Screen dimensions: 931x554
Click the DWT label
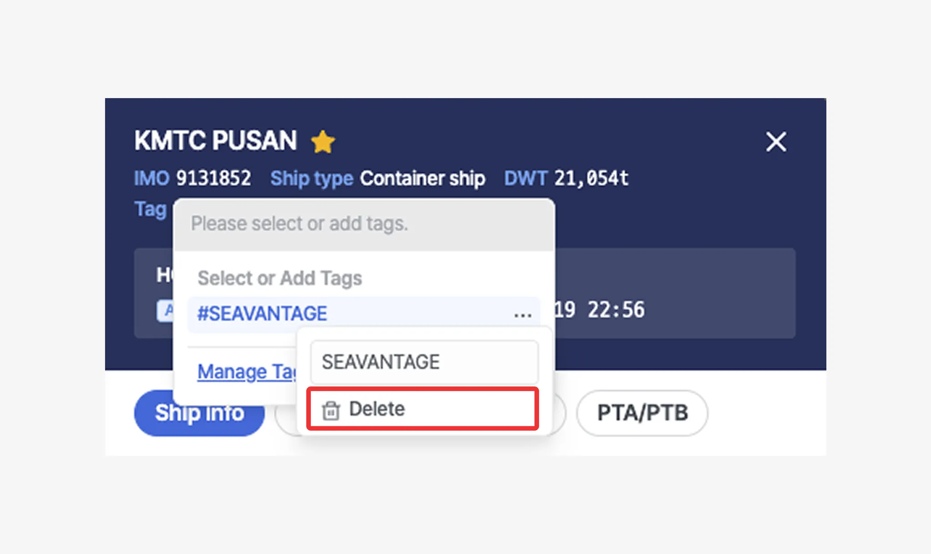[526, 178]
